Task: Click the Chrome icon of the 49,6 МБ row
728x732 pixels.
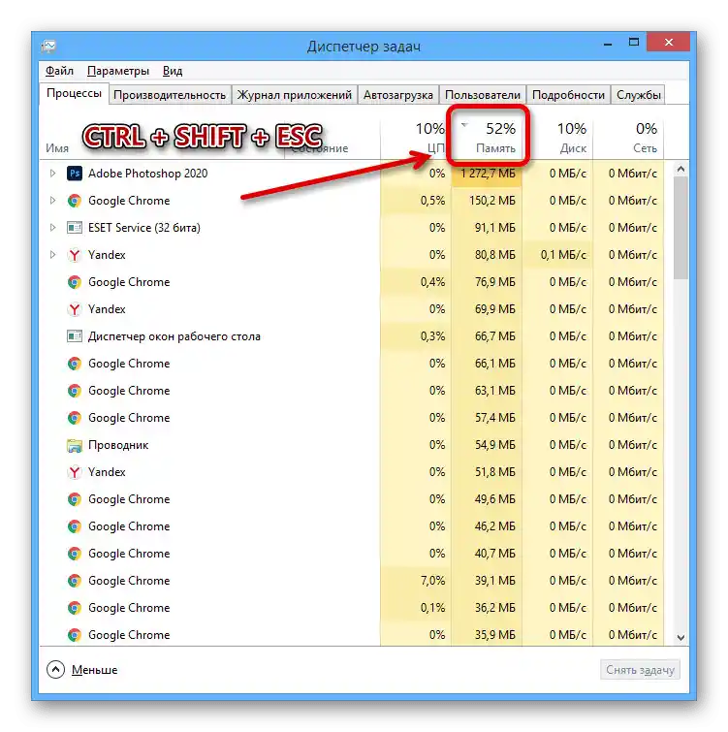Action: pyautogui.click(x=75, y=499)
